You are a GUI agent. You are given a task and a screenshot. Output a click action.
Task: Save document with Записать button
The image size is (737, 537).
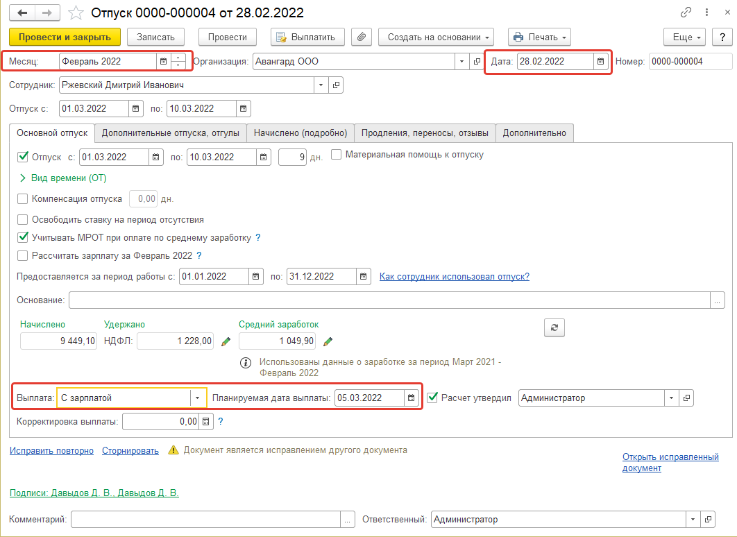(155, 37)
